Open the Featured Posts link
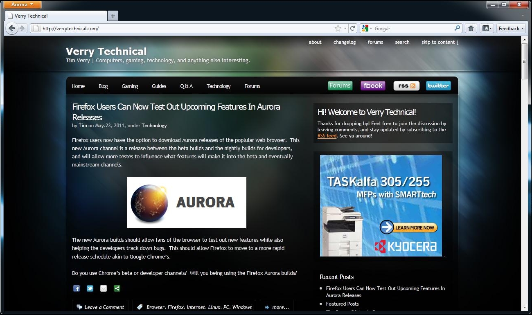The height and width of the screenshot is (315, 532). (342, 304)
